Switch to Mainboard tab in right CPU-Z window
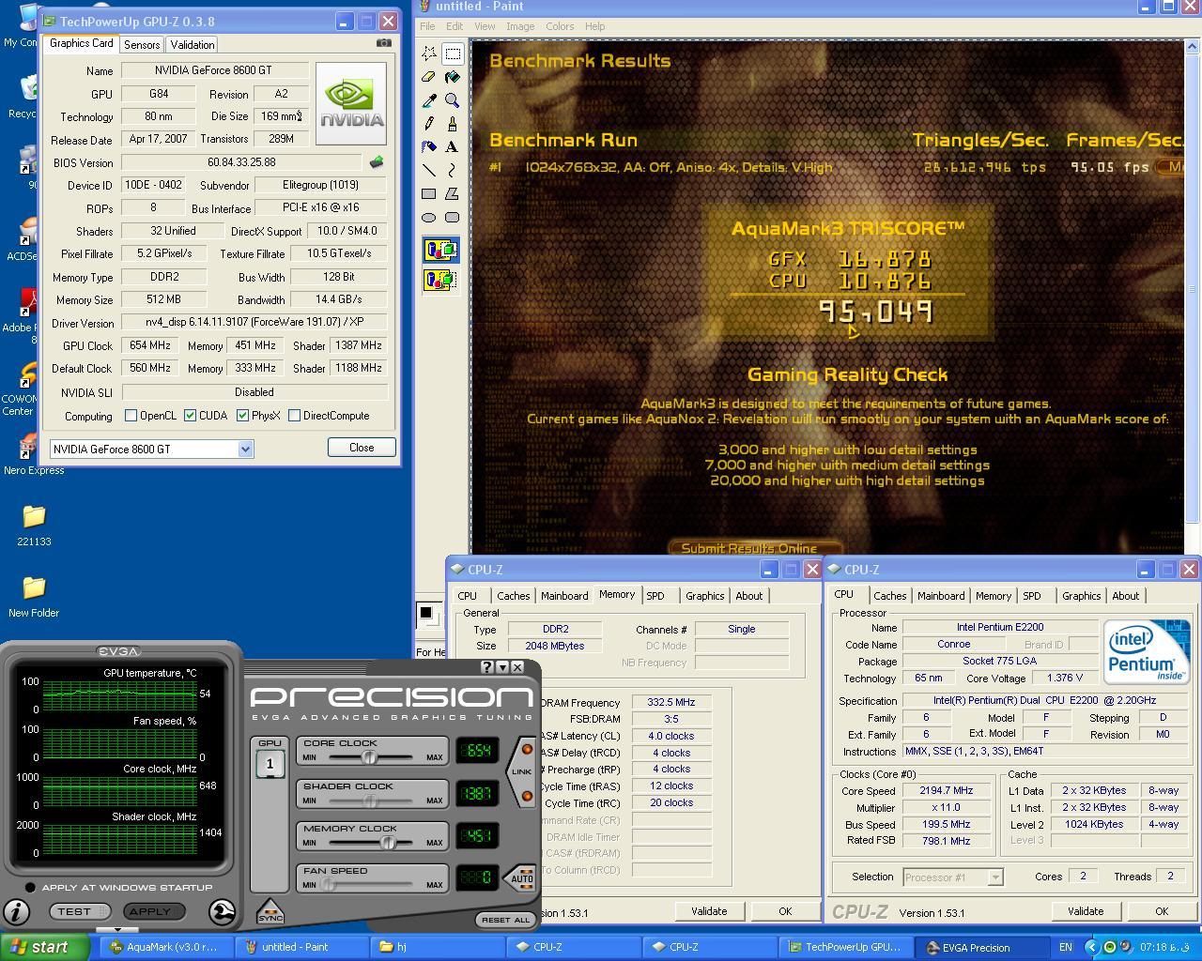This screenshot has height=961, width=1202. pyautogui.click(x=941, y=596)
